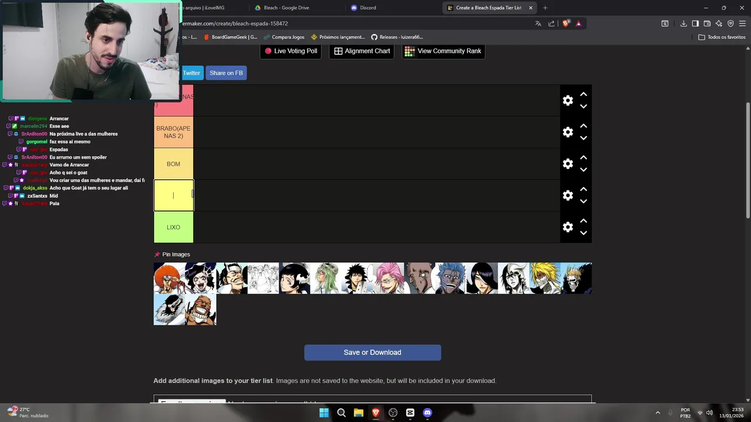Move the blank yellow tier row up
751x422 pixels.
(583, 189)
